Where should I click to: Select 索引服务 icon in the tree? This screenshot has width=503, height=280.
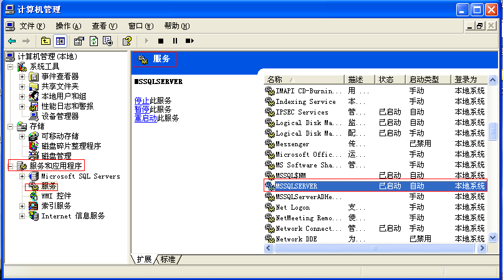click(34, 206)
